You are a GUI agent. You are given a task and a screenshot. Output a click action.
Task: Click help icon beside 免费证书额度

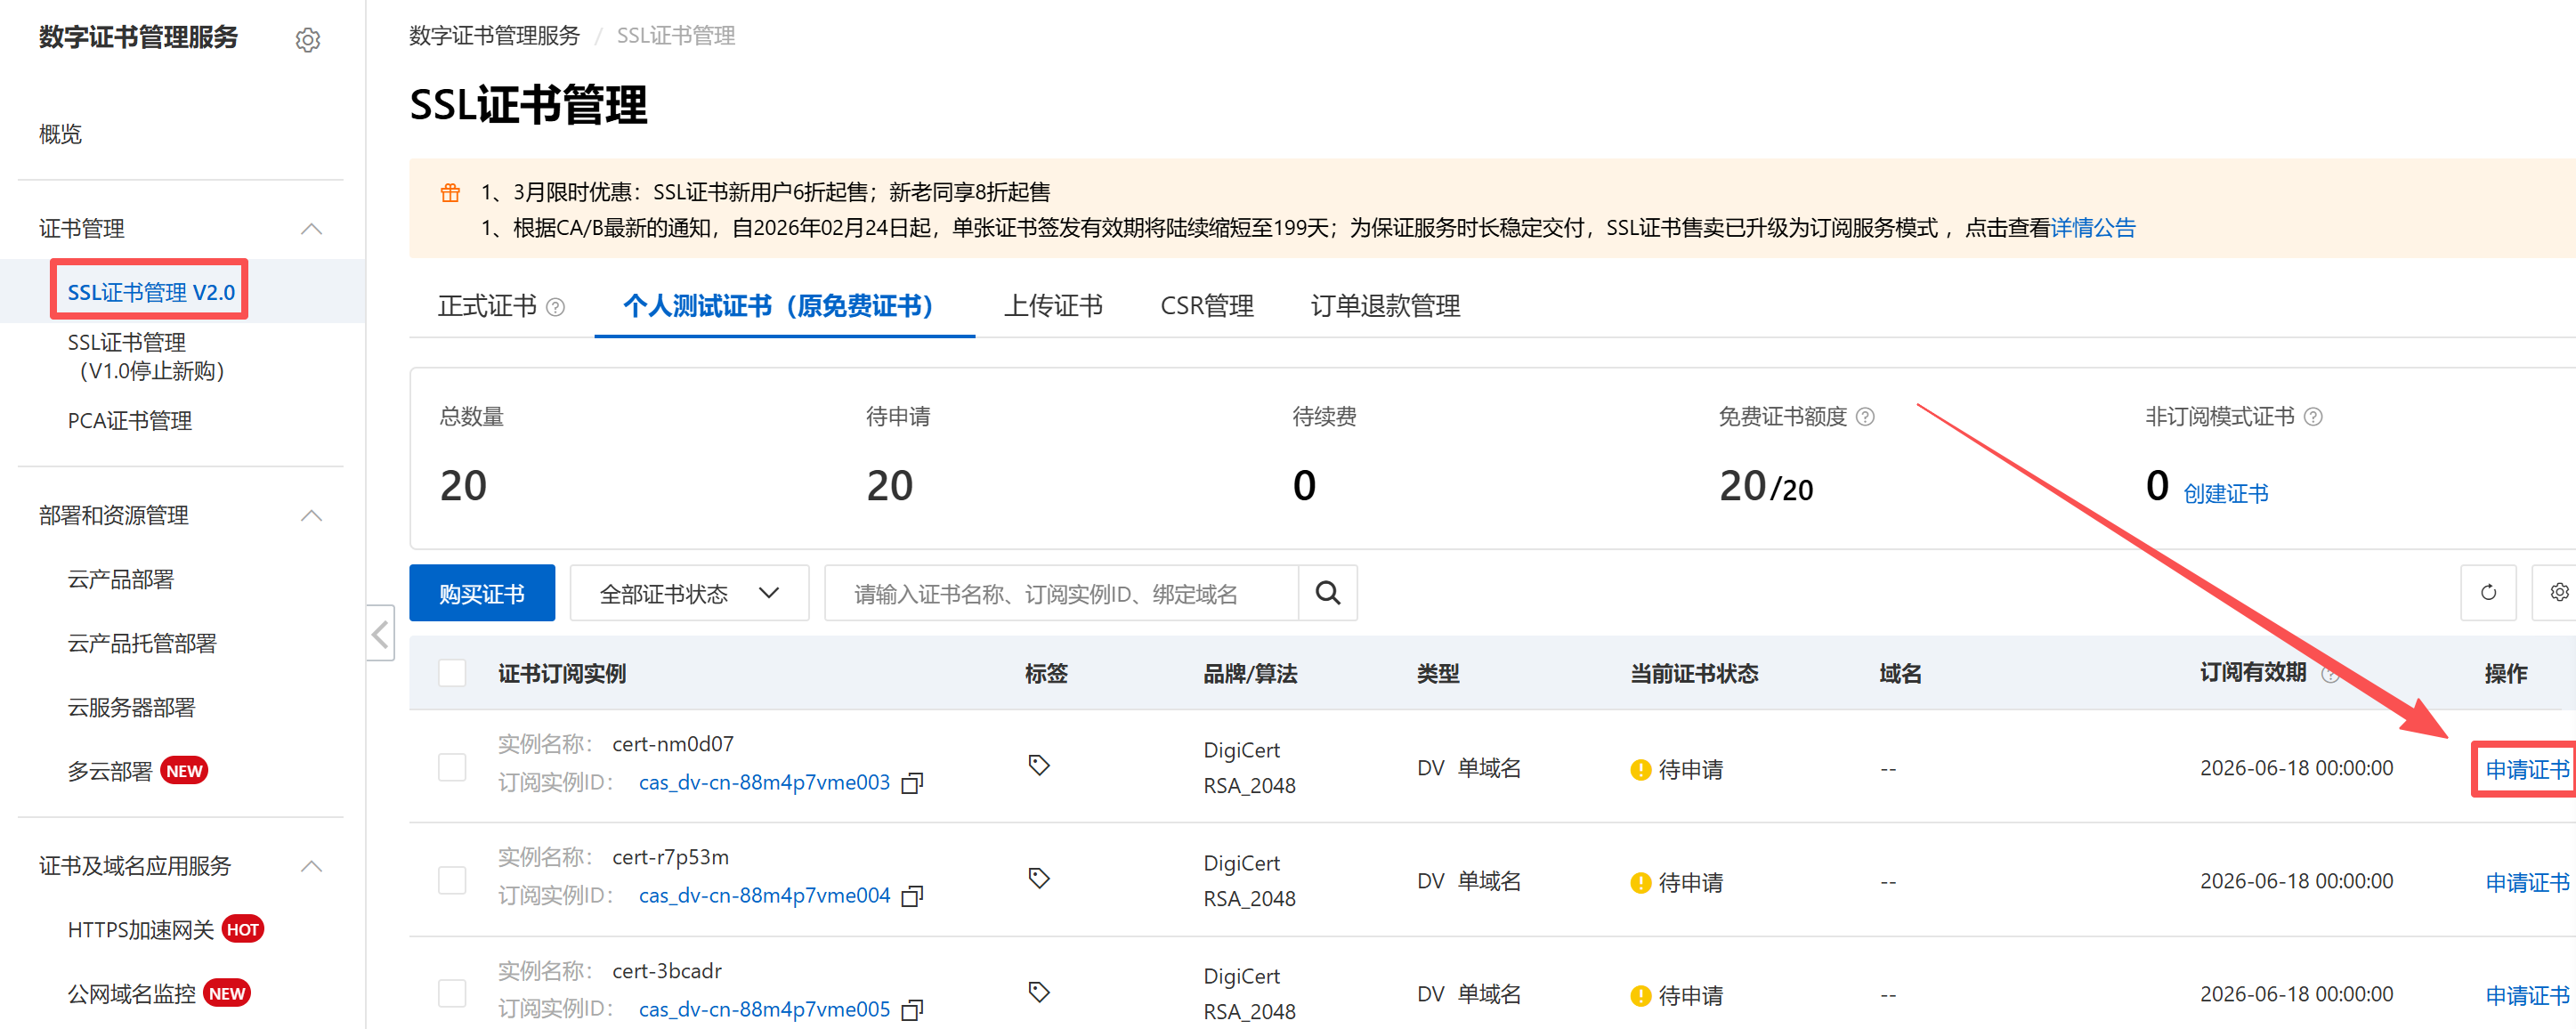click(x=1865, y=416)
